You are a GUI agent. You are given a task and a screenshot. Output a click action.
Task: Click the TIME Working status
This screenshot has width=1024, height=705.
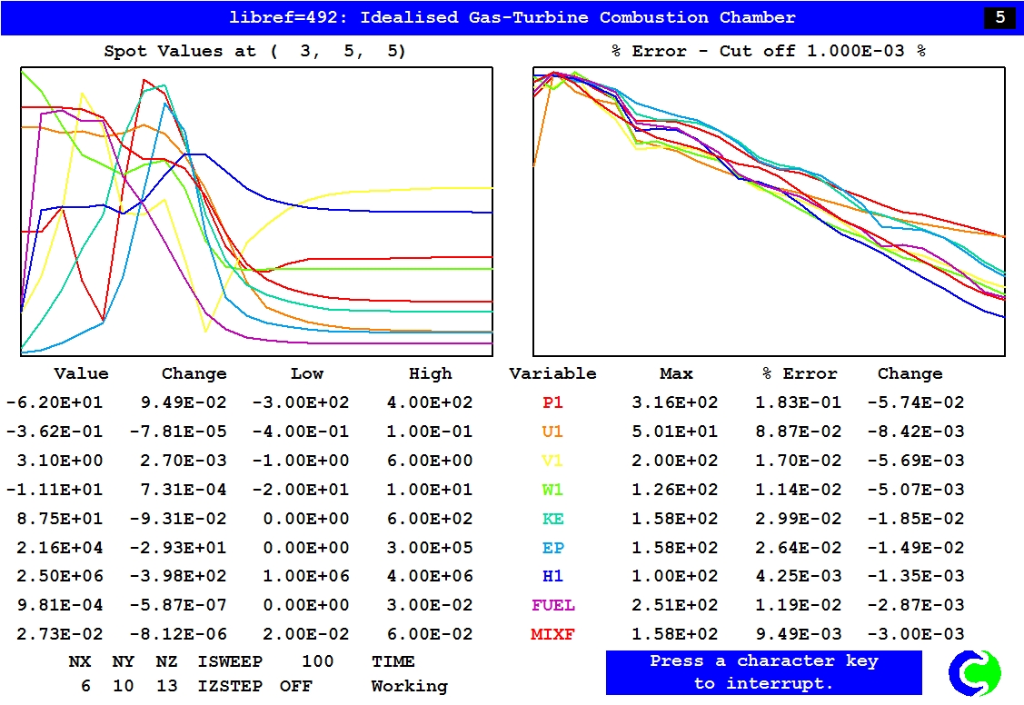pyautogui.click(x=409, y=674)
